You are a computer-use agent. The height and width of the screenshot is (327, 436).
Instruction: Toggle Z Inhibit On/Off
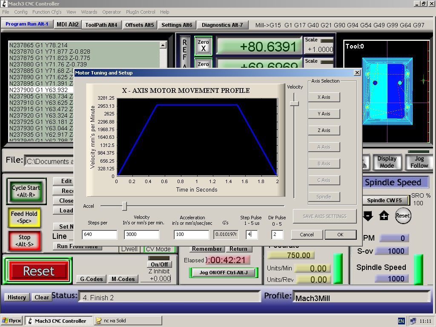coord(159,264)
